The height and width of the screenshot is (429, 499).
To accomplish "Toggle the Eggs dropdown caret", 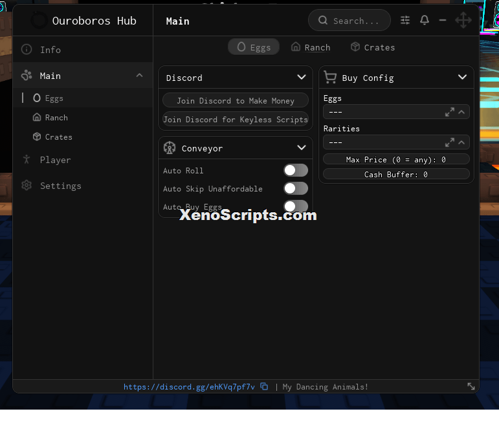I will (x=461, y=112).
